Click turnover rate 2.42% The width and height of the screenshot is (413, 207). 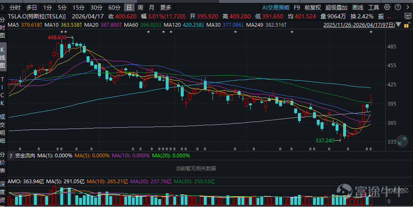[x=366, y=16]
